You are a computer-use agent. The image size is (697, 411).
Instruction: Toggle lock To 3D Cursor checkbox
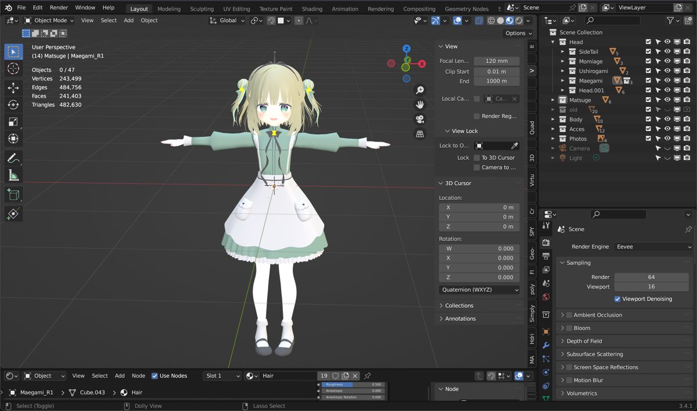point(477,158)
